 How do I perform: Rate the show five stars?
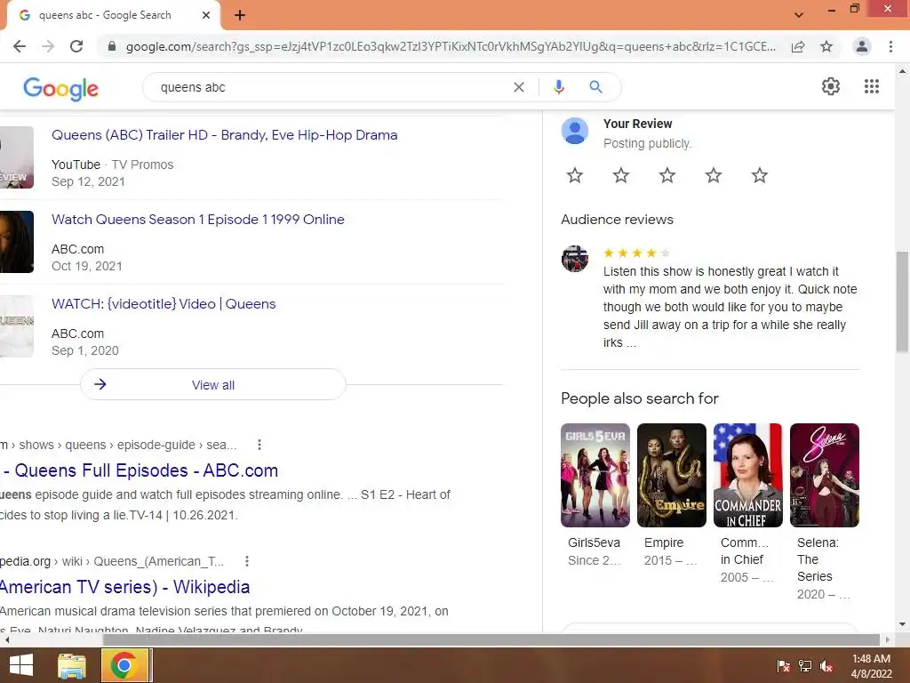point(760,175)
